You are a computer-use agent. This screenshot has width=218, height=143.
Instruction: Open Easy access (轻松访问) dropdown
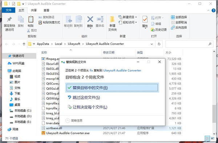pyautogui.click(x=128, y=22)
